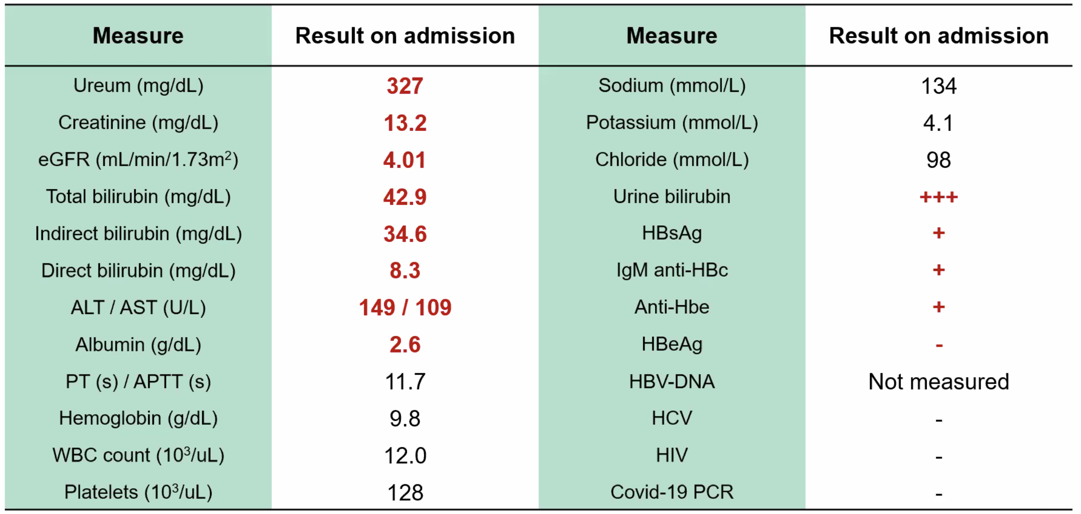Select the Urine bilirubin +++ result
The width and height of the screenshot is (1081, 514).
[x=938, y=197]
